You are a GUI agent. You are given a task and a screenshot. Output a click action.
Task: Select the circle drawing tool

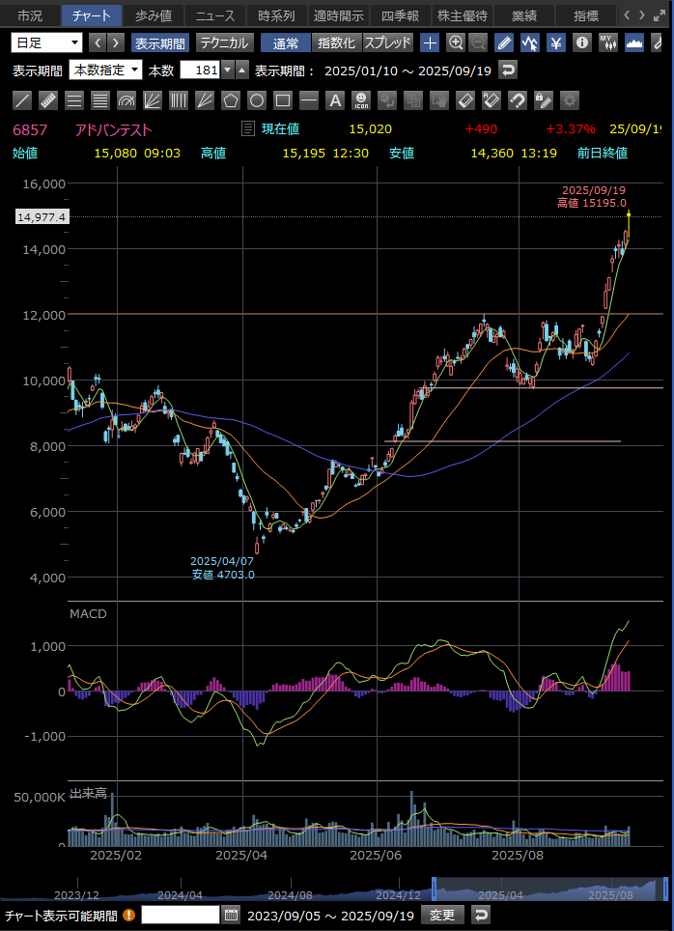(256, 100)
